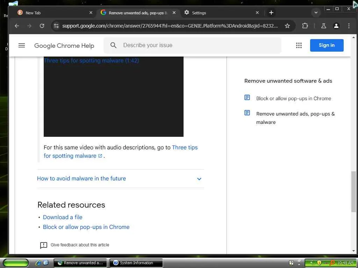
Task: Click the Related resources heading
Action: [x=71, y=205]
